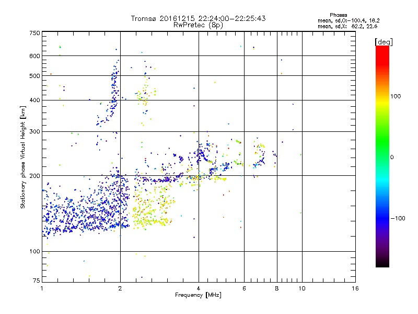The height and width of the screenshot is (314, 418).
Task: Click the 'mean, sd,O:-100.4, 18.2' statistics line
Action: pyautogui.click(x=349, y=20)
